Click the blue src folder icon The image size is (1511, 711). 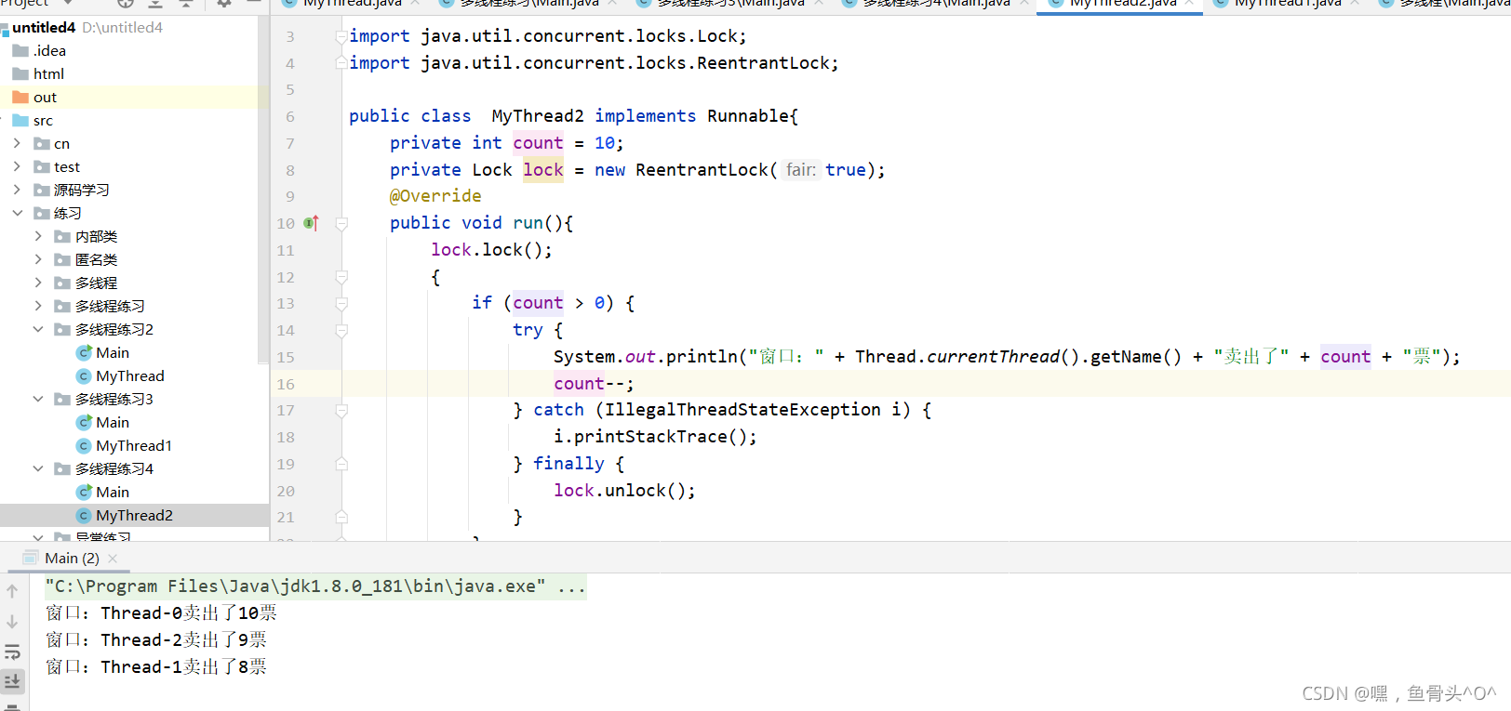[20, 120]
